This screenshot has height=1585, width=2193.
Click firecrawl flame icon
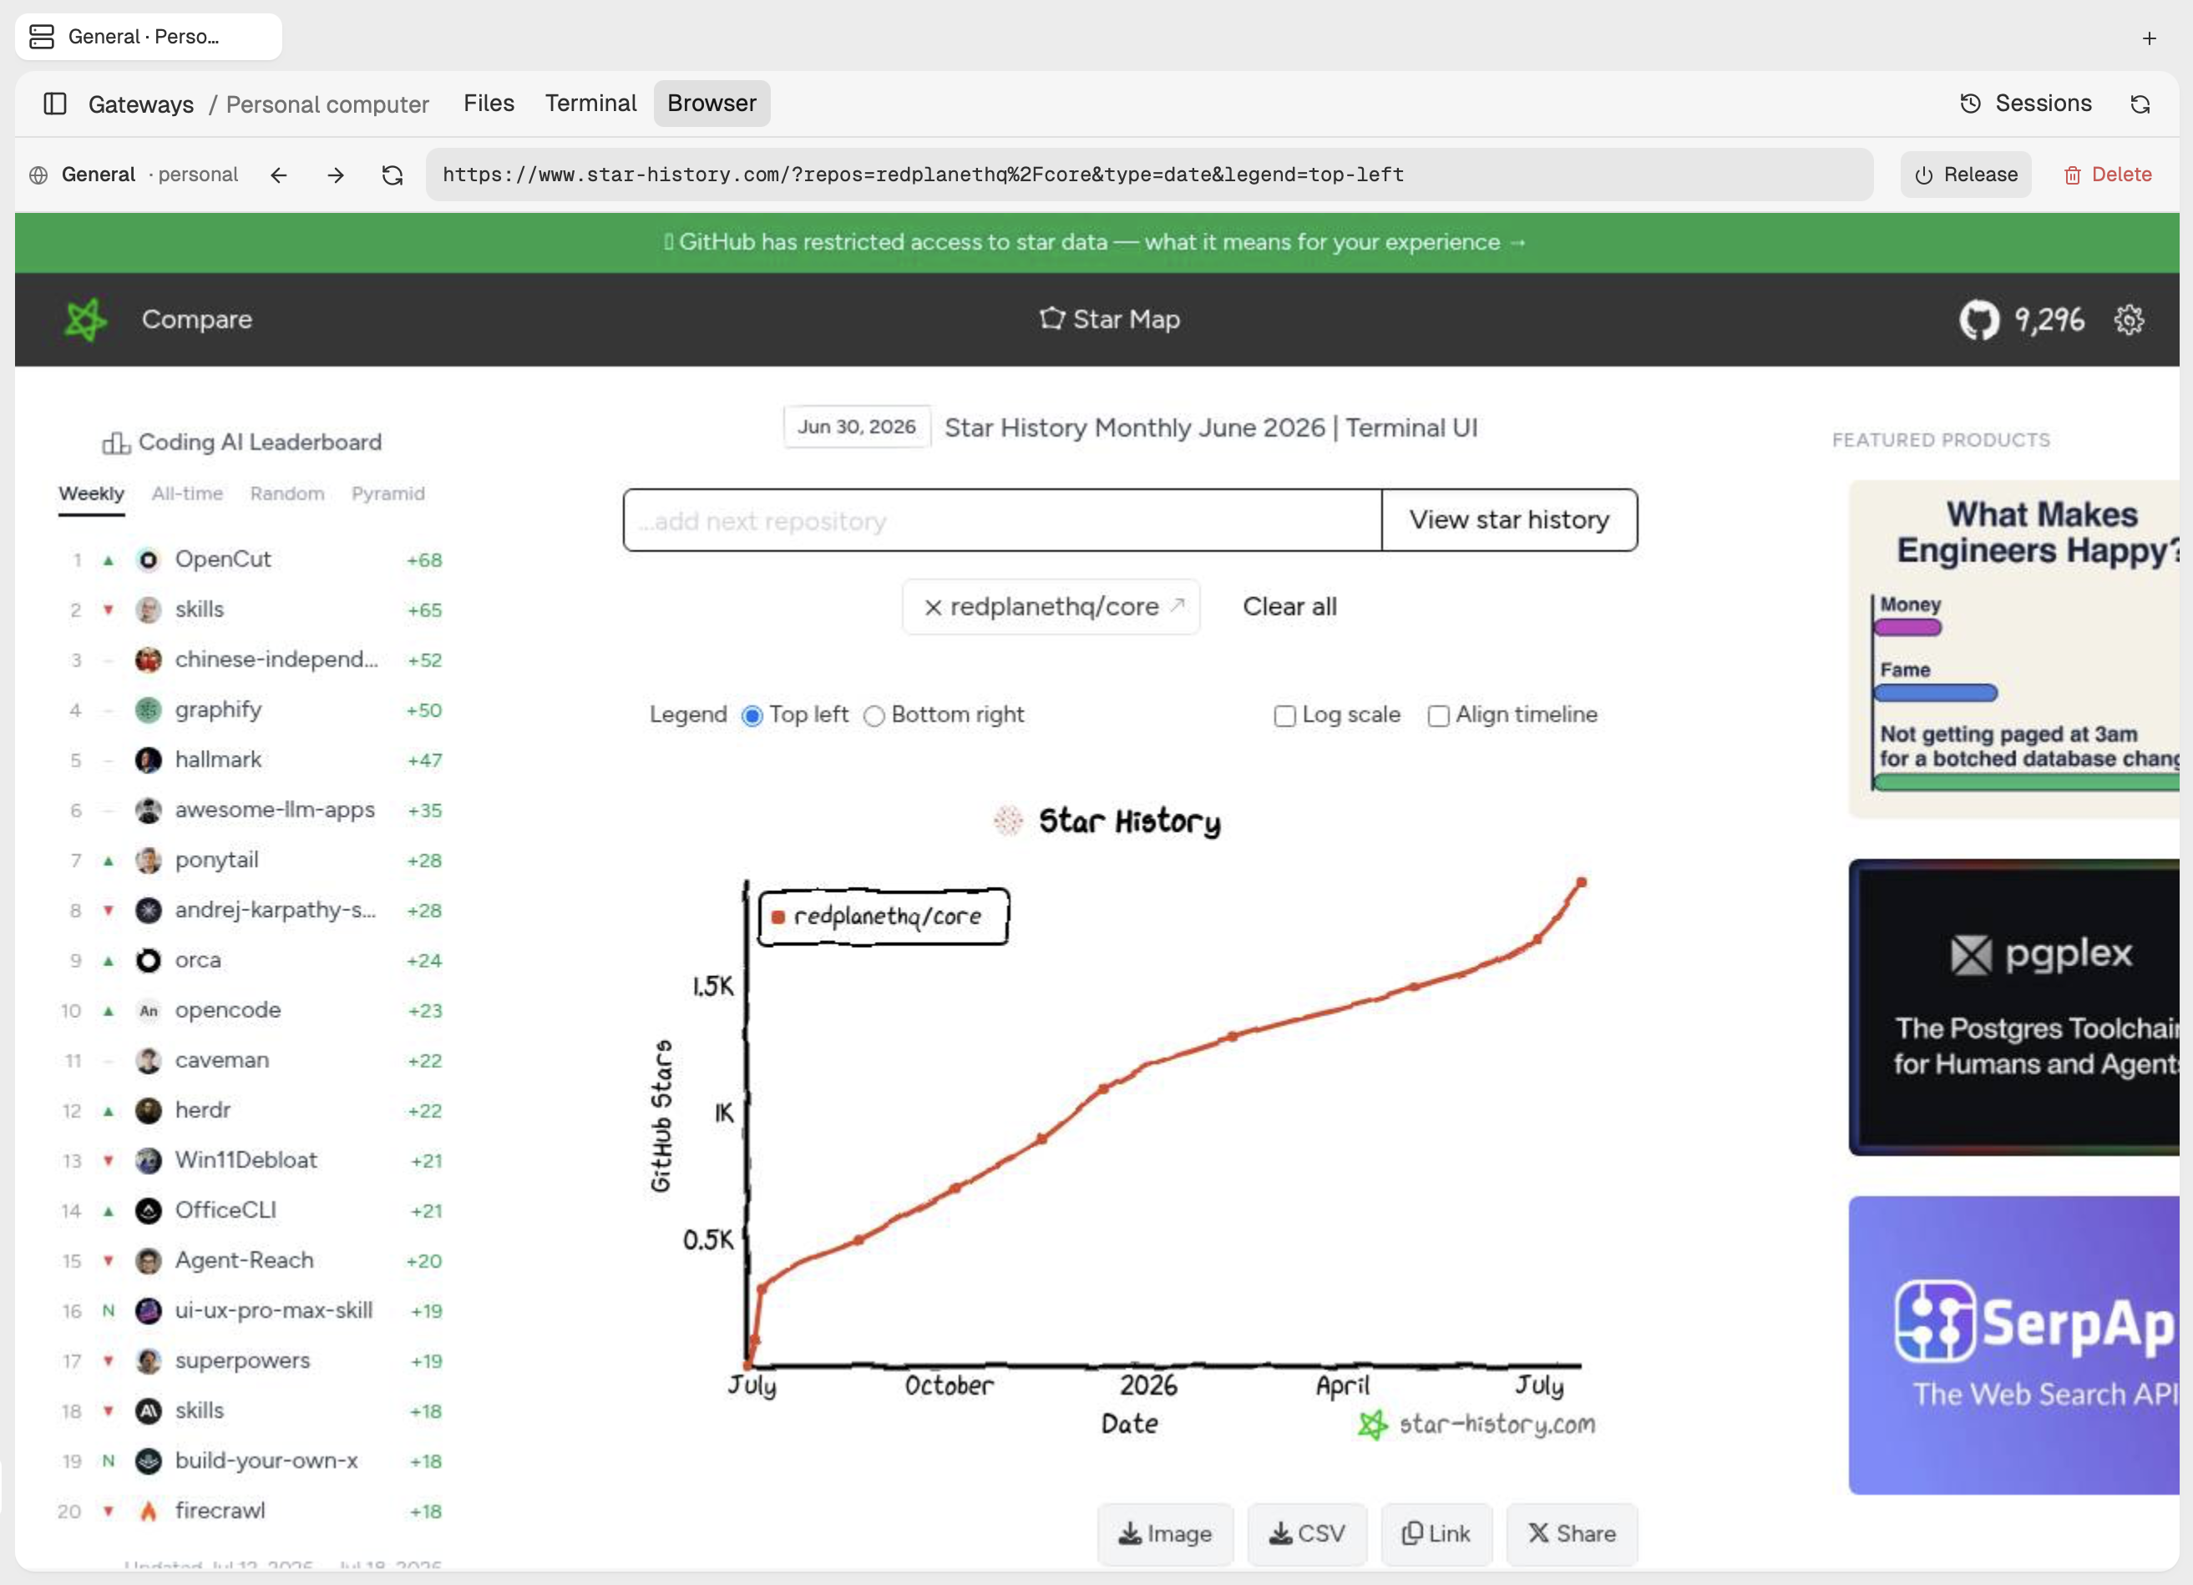coord(148,1511)
